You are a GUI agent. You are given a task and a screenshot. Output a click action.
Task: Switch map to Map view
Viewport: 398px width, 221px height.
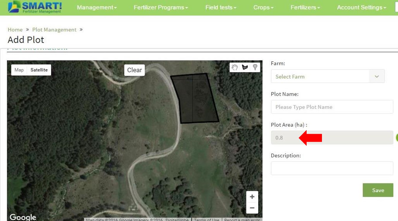pyautogui.click(x=19, y=70)
